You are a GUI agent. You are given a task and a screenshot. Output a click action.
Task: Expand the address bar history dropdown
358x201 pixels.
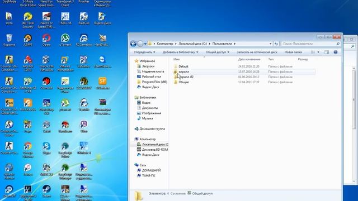(271, 44)
